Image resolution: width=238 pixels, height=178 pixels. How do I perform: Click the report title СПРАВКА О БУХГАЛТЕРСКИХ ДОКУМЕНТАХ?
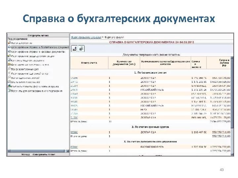pyautogui.click(x=151, y=42)
